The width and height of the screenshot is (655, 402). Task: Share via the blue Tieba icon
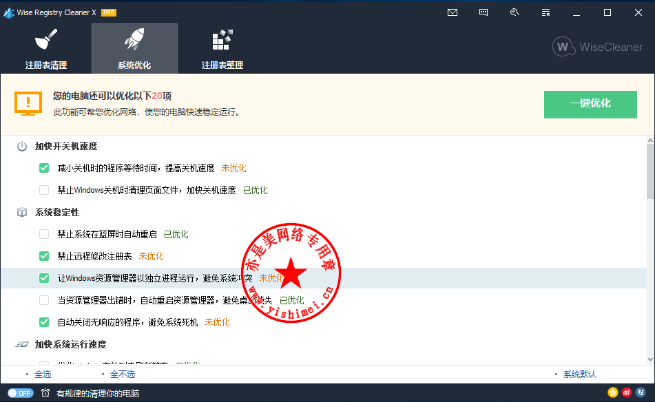(641, 392)
